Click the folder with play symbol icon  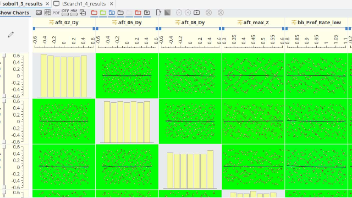[x=197, y=13]
